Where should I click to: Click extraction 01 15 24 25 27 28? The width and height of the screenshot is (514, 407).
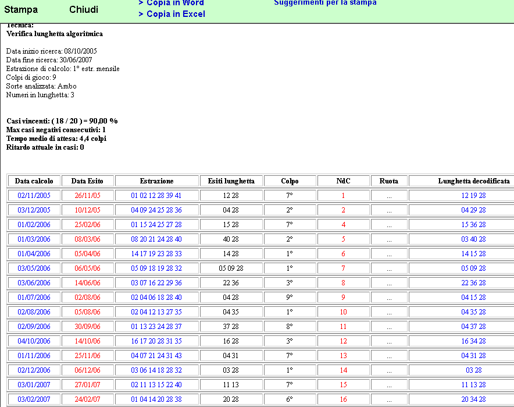point(156,225)
